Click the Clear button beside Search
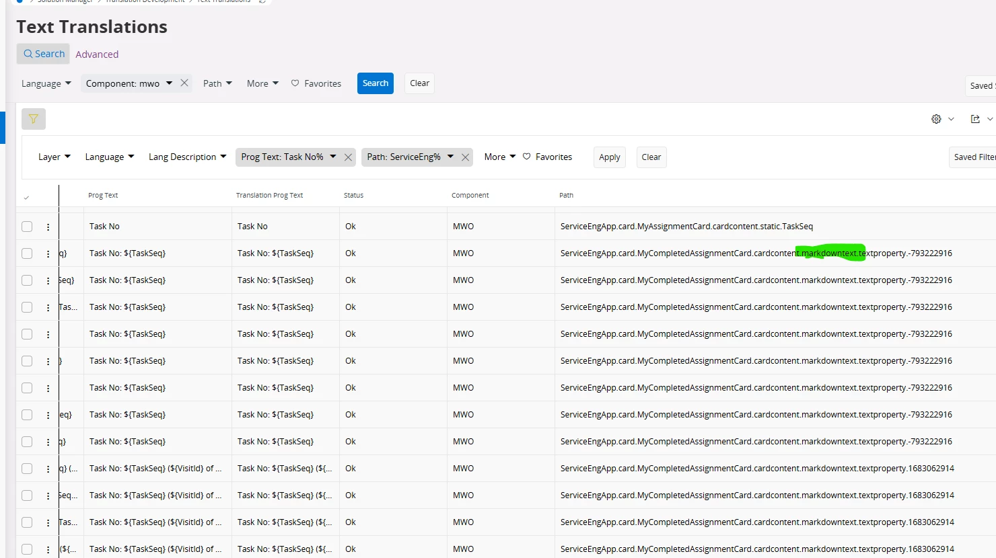Viewport: 996px width, 558px height. [419, 83]
